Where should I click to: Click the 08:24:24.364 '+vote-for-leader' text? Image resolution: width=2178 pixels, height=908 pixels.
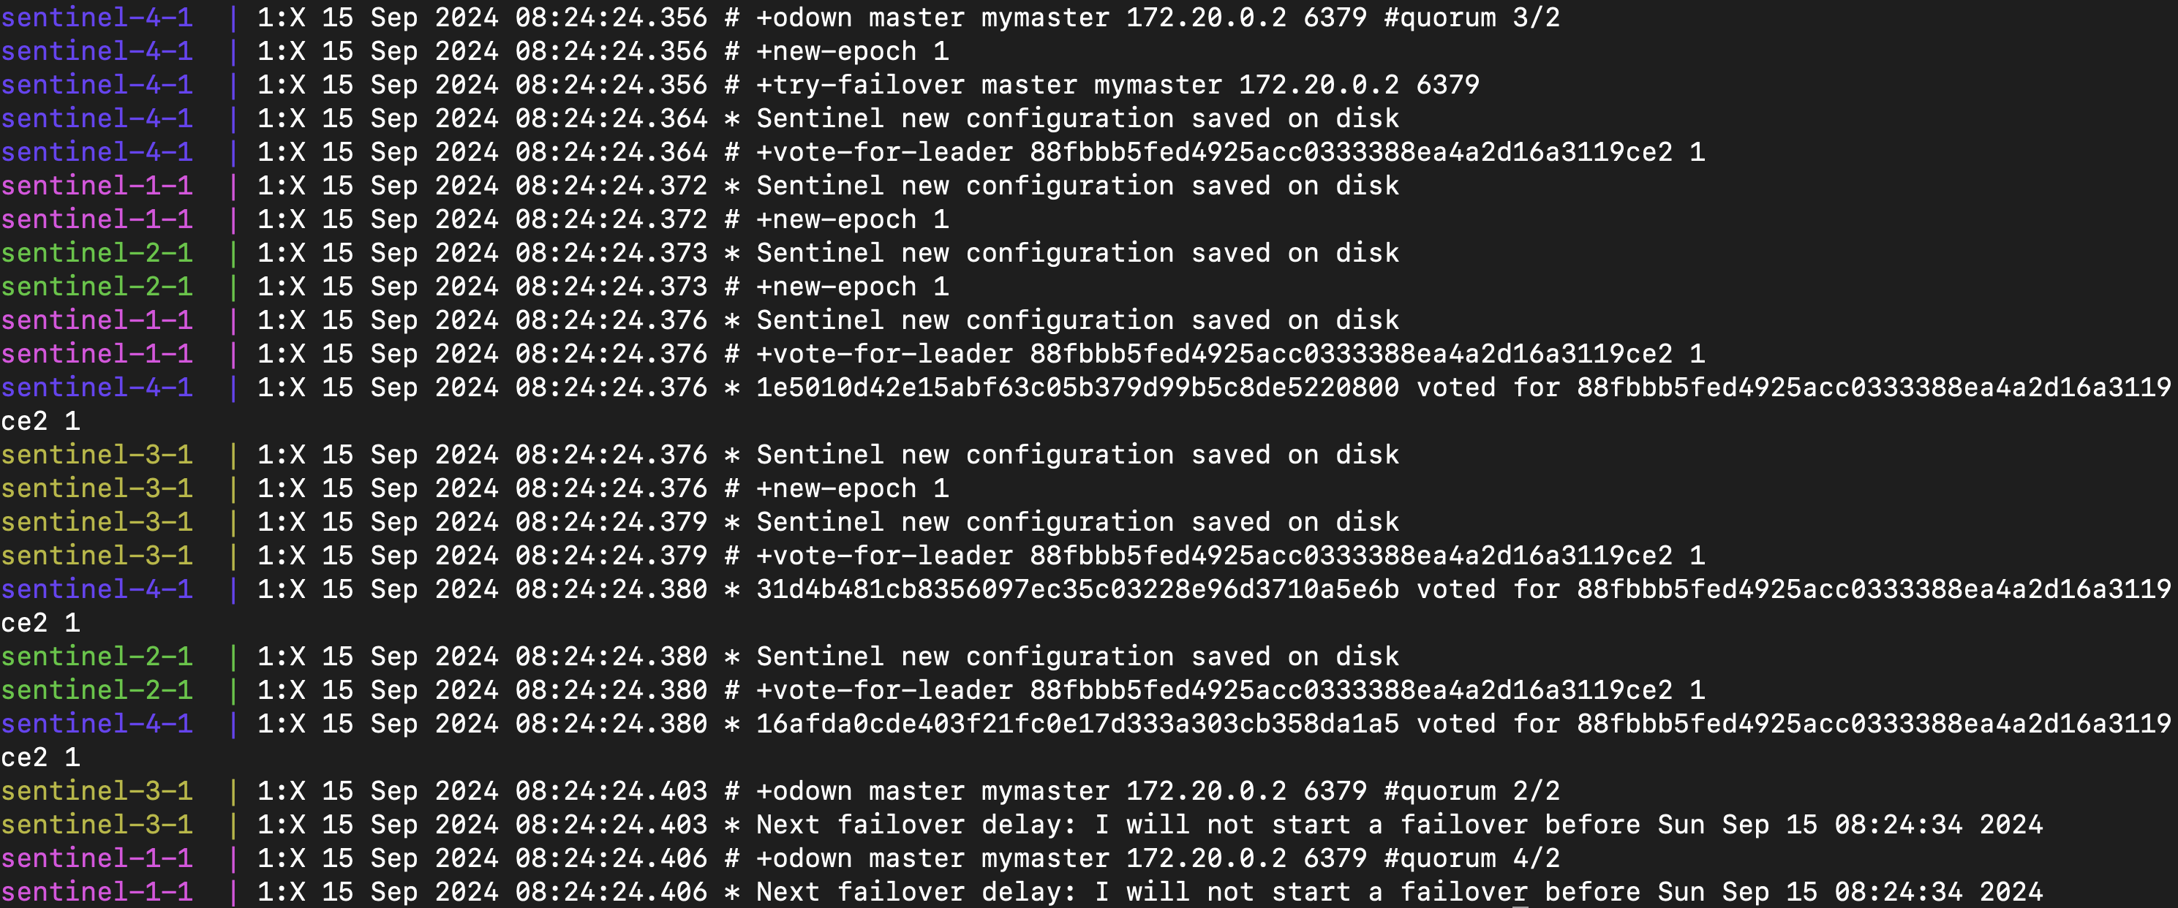[883, 152]
